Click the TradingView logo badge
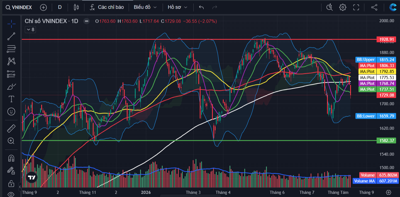This screenshot has height=197, width=400. (31, 177)
